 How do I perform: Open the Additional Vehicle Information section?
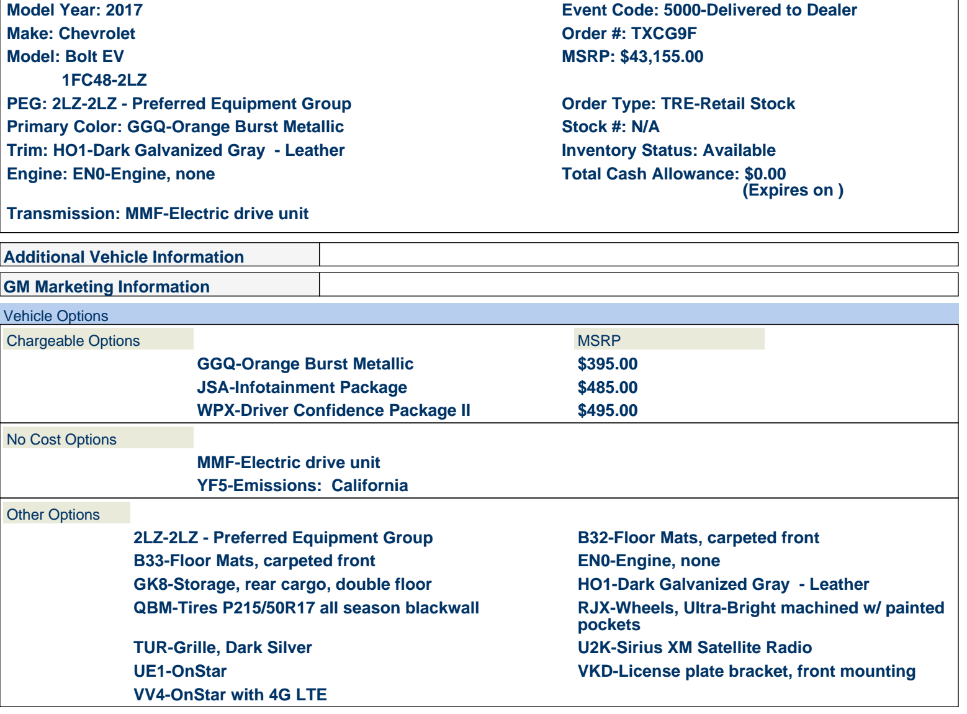coord(160,255)
